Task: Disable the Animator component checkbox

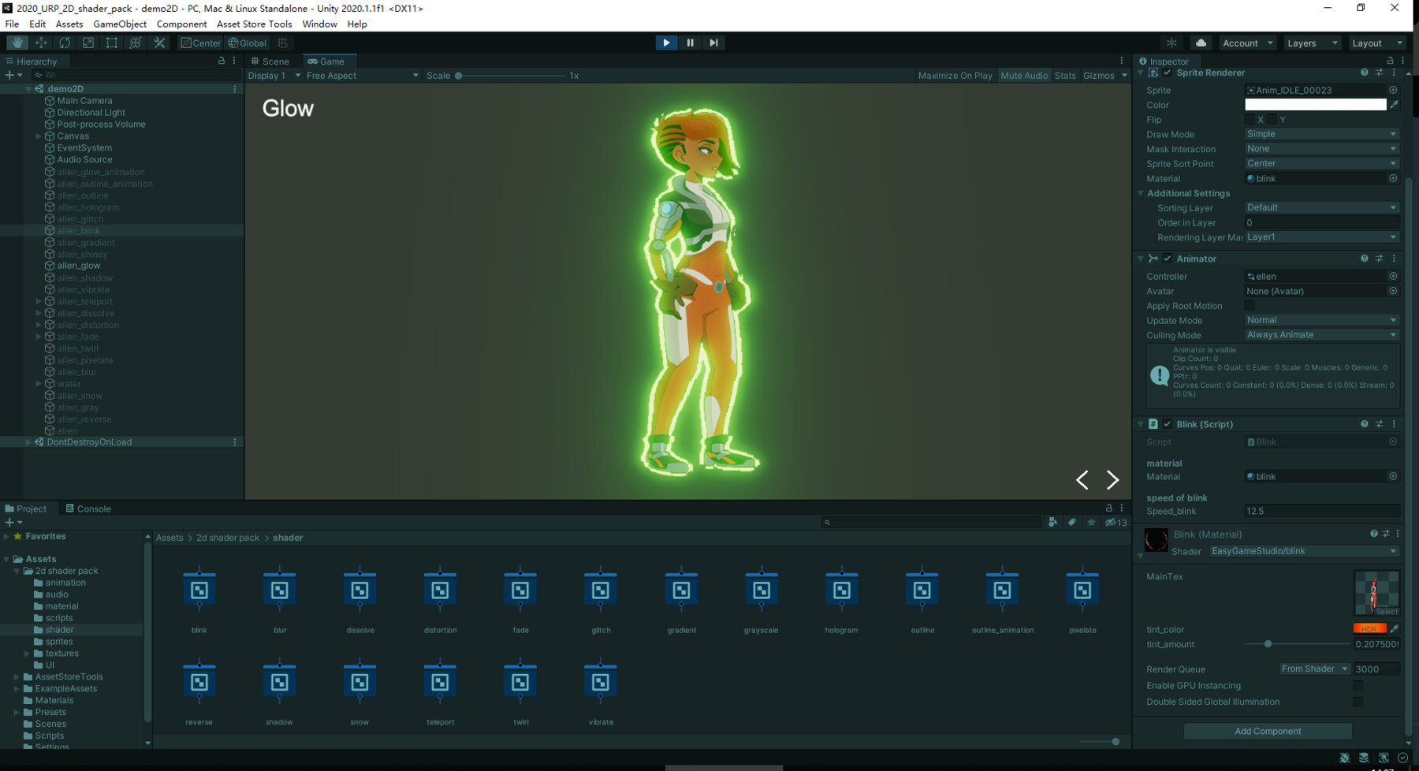Action: click(x=1168, y=258)
